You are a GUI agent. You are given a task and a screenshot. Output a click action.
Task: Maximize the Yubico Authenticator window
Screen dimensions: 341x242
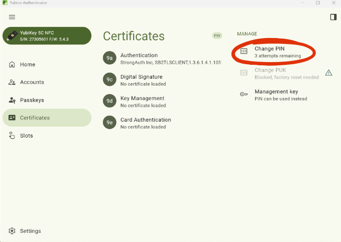tap(318, 3)
